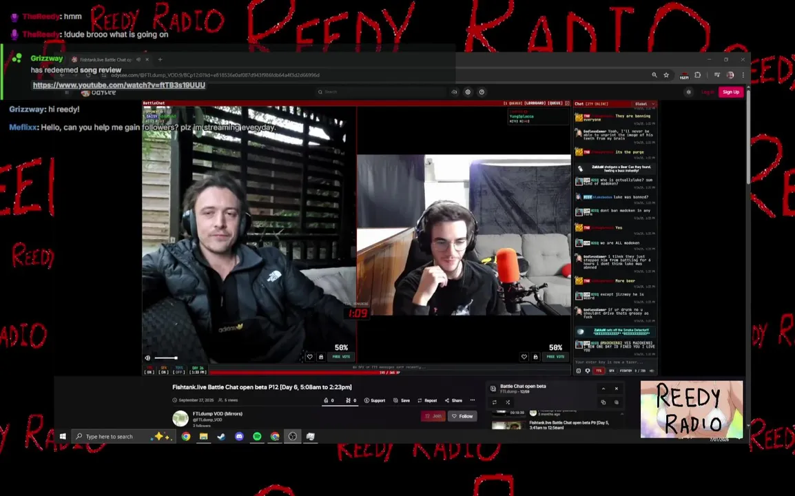Open Odysee settings gear beside Log In
The image size is (795, 496).
pyautogui.click(x=688, y=92)
